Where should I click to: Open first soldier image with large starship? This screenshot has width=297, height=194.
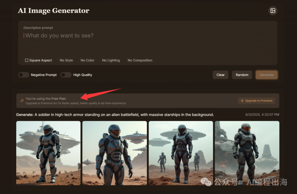48,153
